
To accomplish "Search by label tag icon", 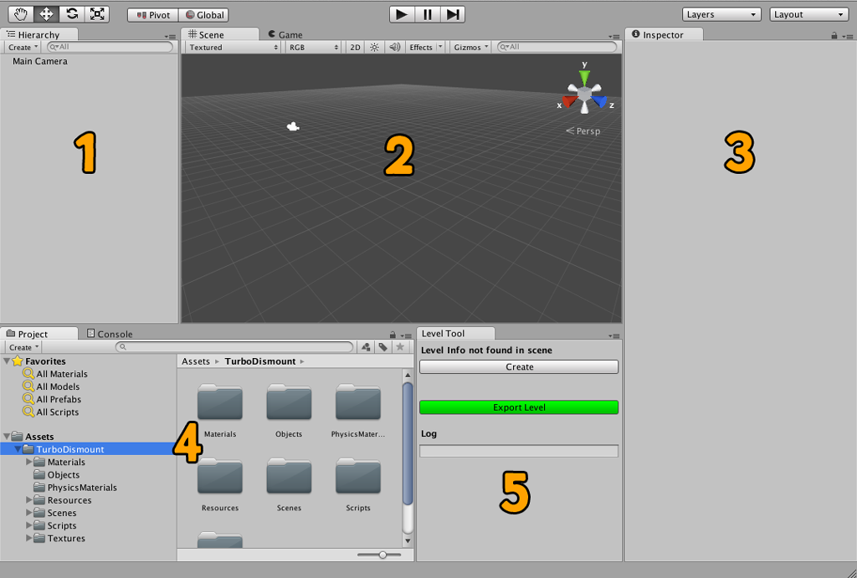I will (x=383, y=347).
